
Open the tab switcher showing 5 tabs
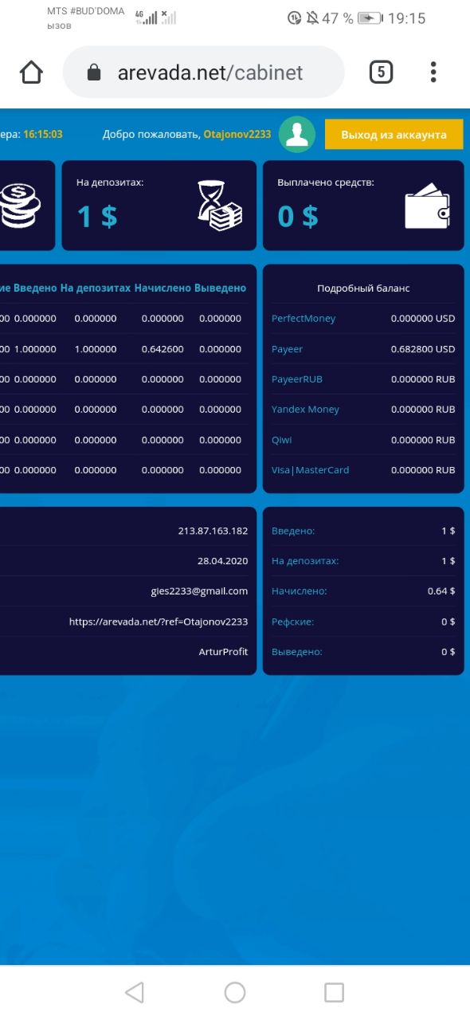[x=381, y=73]
